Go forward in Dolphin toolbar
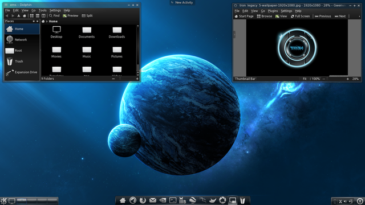365x205 pixels. [x=13, y=16]
